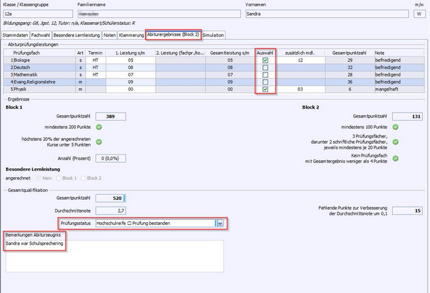Open the Prüfungsstatus dropdown arrow

click(x=219, y=222)
